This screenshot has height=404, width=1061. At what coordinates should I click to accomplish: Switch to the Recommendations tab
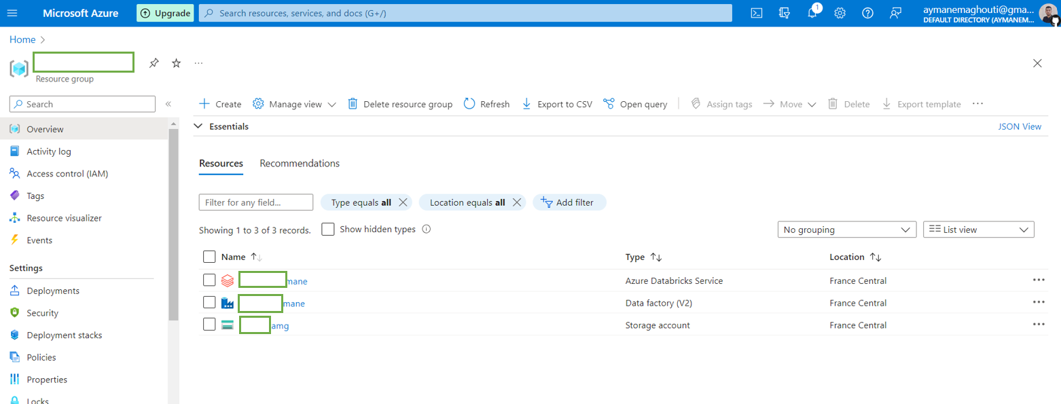click(300, 164)
